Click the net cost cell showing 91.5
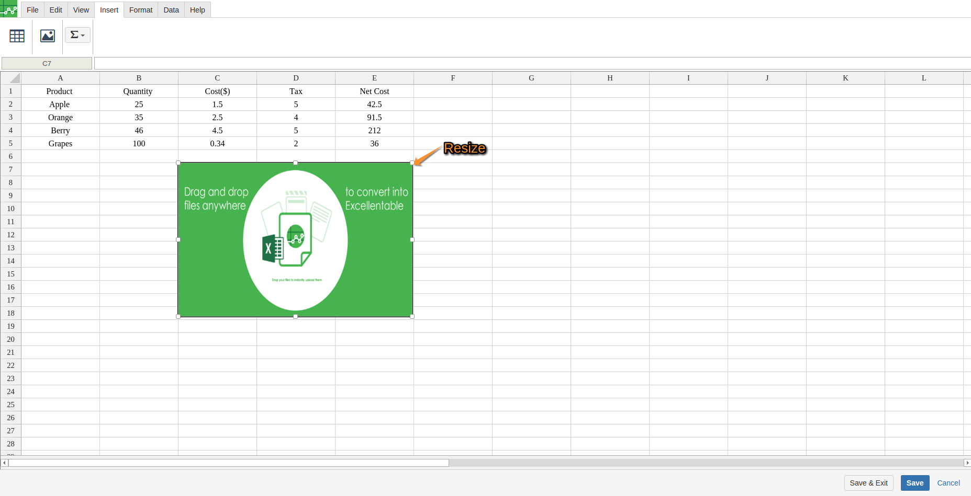The image size is (971, 496). point(374,117)
